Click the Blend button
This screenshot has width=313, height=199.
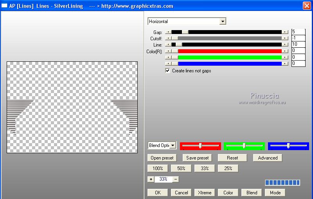click(x=252, y=193)
